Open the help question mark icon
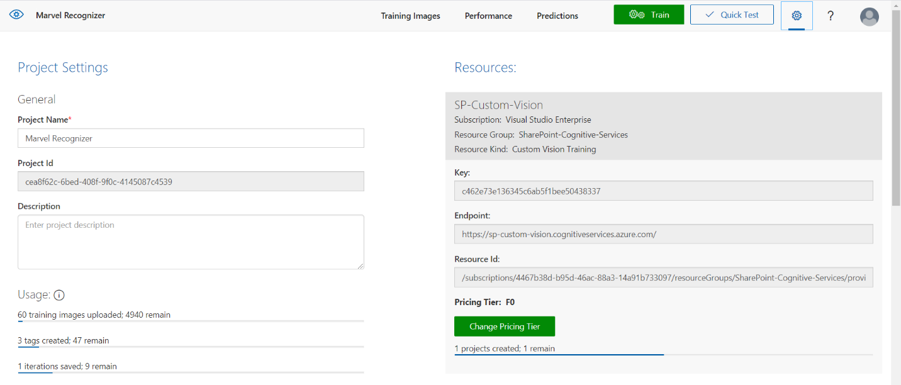The width and height of the screenshot is (901, 385). pos(831,16)
